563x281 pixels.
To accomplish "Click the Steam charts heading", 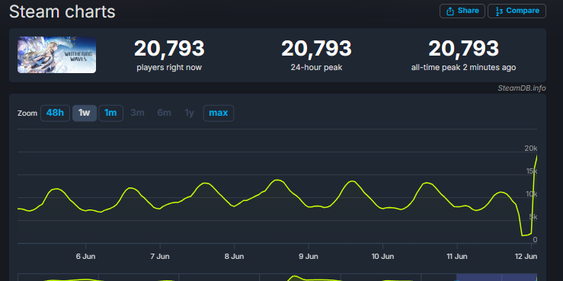I will click(x=62, y=11).
